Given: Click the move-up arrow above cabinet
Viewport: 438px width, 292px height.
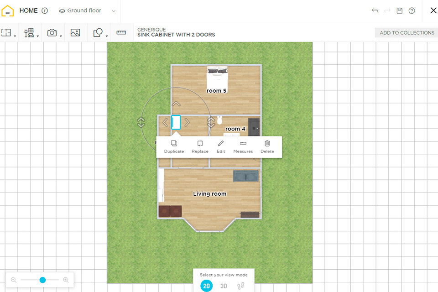Looking at the screenshot, I should point(176,104).
